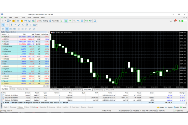Switch to the MN timeframe
This screenshot has width=188, height=125.
pos(34,29)
